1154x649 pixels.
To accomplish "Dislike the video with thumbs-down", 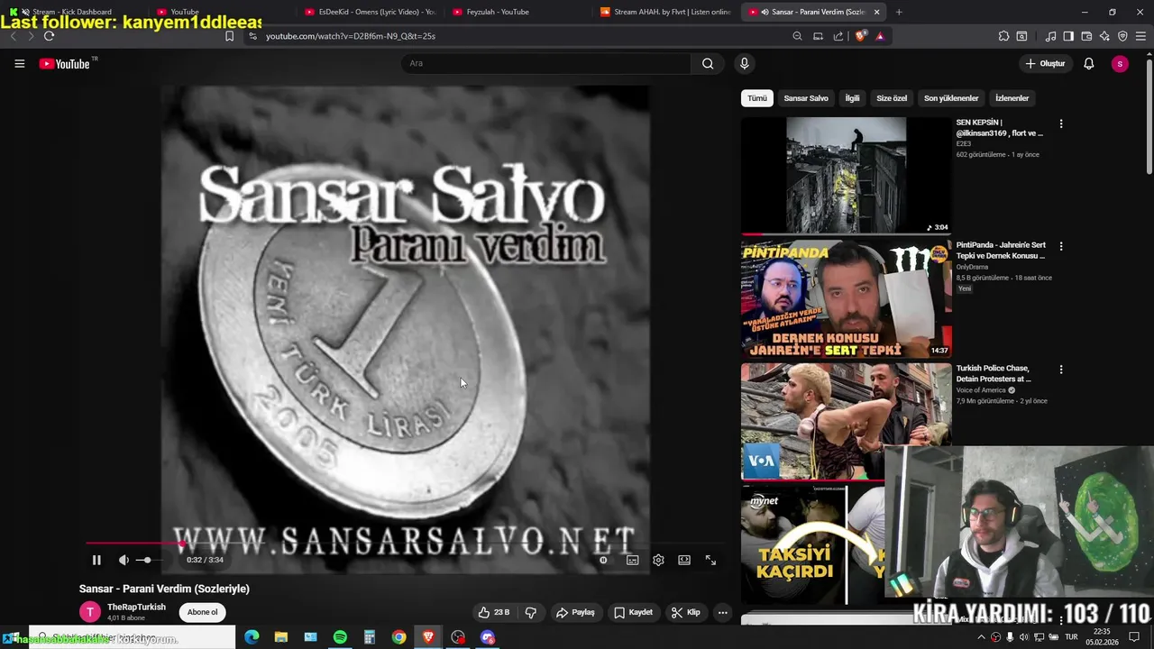I will coord(530,612).
